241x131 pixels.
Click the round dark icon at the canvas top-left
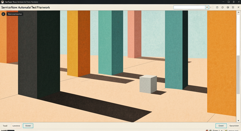(x=3, y=14)
